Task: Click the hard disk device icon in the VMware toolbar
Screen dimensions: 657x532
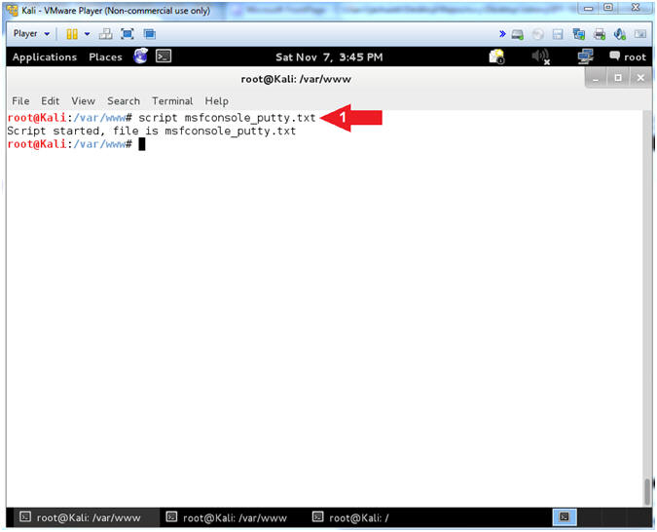Action: (518, 34)
